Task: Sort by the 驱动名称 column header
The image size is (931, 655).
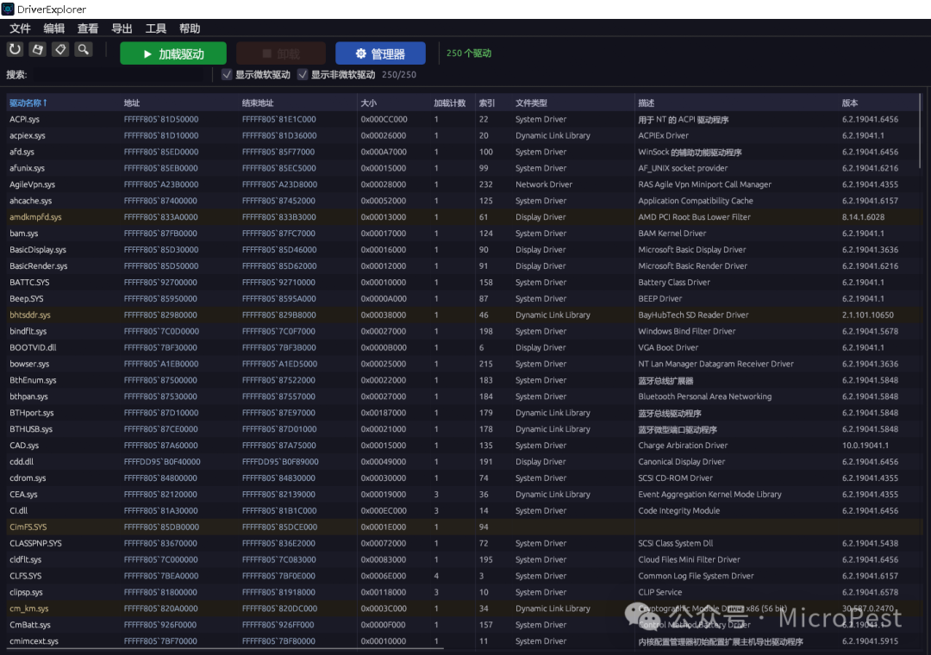Action: [62, 103]
